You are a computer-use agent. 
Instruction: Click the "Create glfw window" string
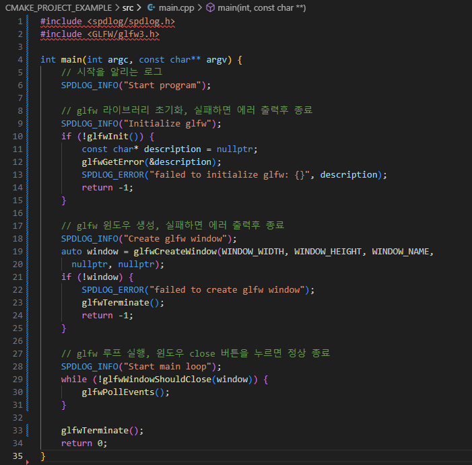(x=175, y=238)
